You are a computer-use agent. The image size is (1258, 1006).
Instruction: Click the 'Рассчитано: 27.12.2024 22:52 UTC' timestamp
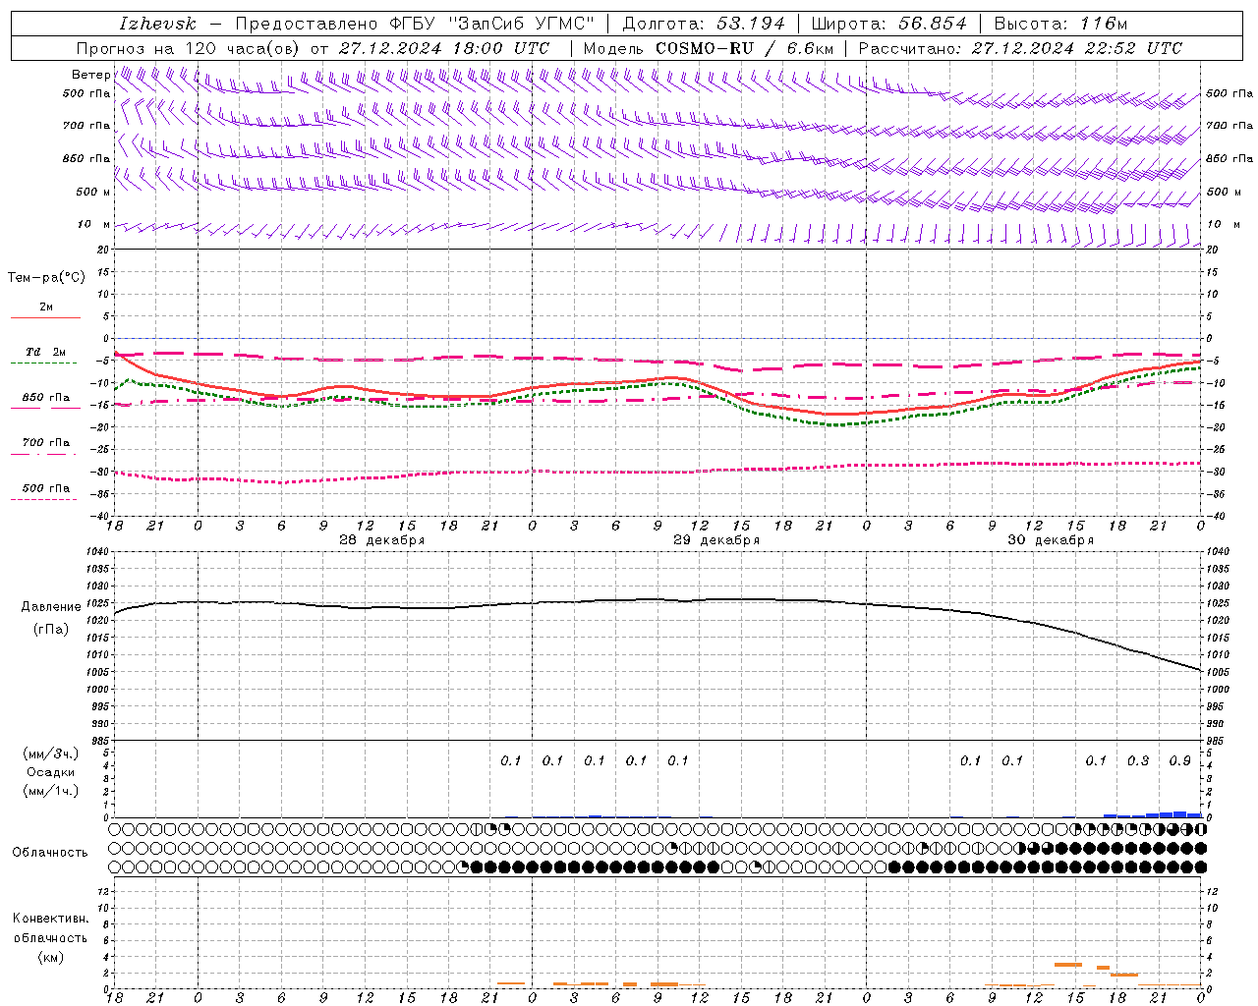1020,48
